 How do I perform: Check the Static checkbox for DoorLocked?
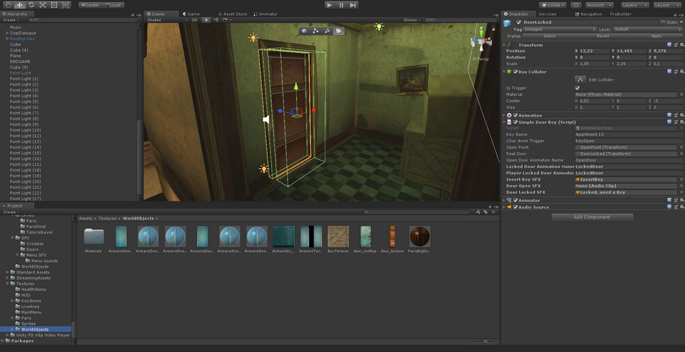(x=662, y=22)
